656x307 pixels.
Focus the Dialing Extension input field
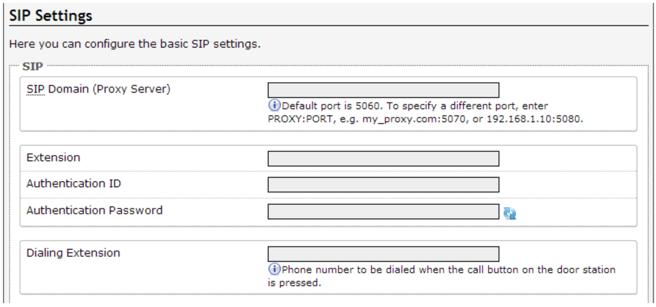point(383,254)
